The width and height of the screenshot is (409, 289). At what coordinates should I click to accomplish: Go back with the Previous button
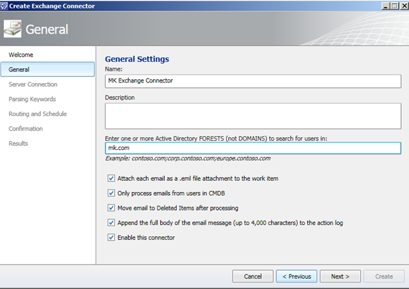pos(297,276)
